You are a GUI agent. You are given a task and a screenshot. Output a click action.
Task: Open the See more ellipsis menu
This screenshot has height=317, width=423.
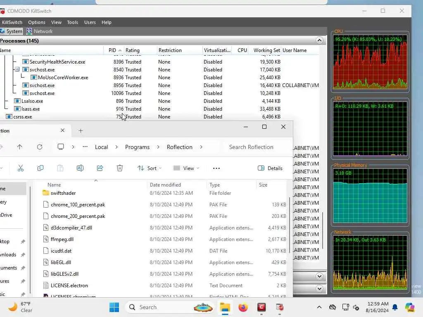[x=216, y=168]
